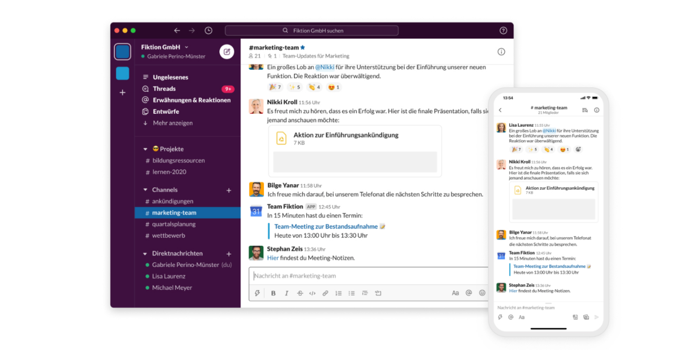Collapse the Channels section
700x350 pixels.
(x=145, y=190)
